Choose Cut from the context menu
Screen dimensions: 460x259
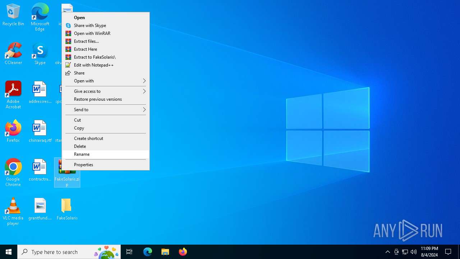pos(106,120)
